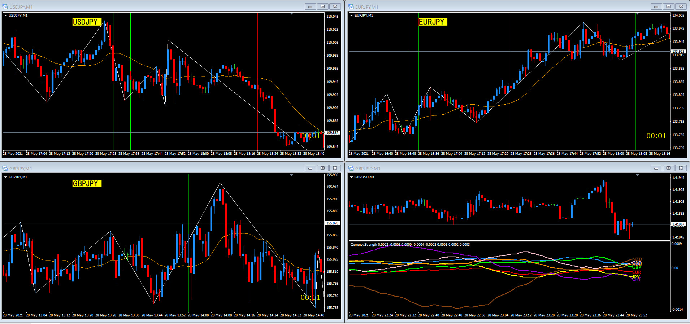Click current price tag 155.870 on GBPJPY axis
Image resolution: width=690 pixels, height=324 pixels.
pos(332,223)
